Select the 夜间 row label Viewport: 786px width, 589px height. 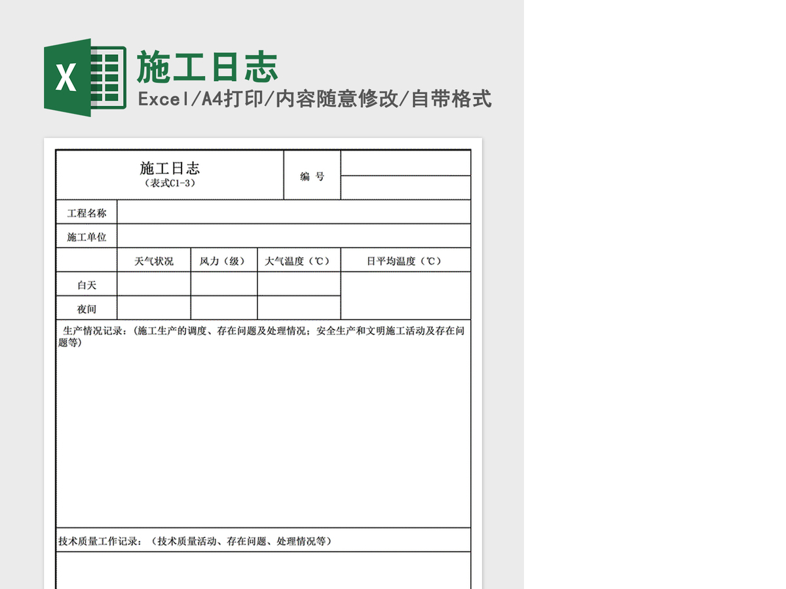click(86, 308)
